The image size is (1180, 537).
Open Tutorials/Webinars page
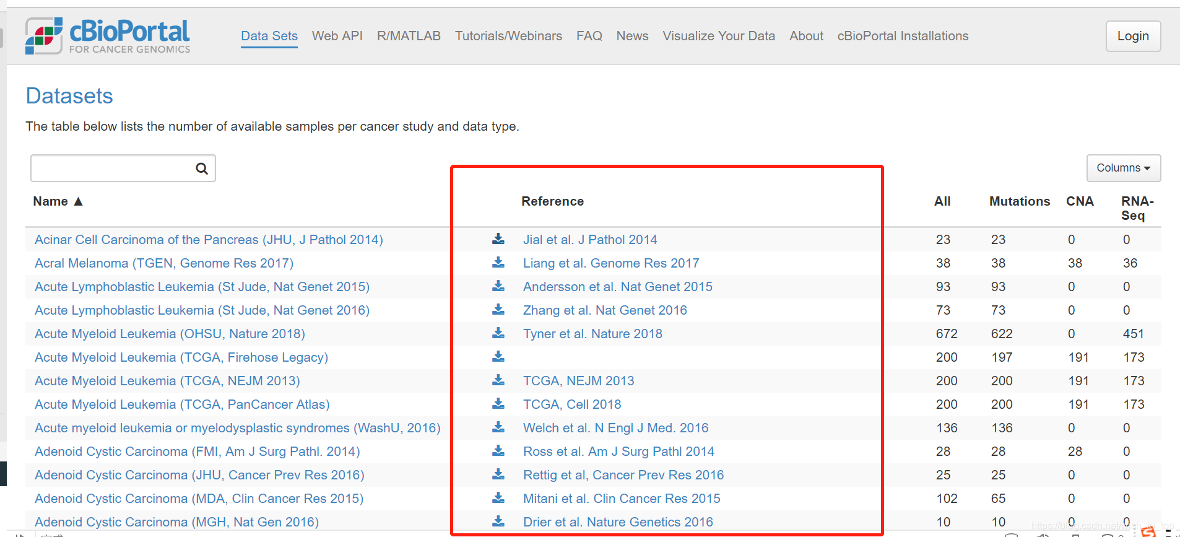click(508, 36)
